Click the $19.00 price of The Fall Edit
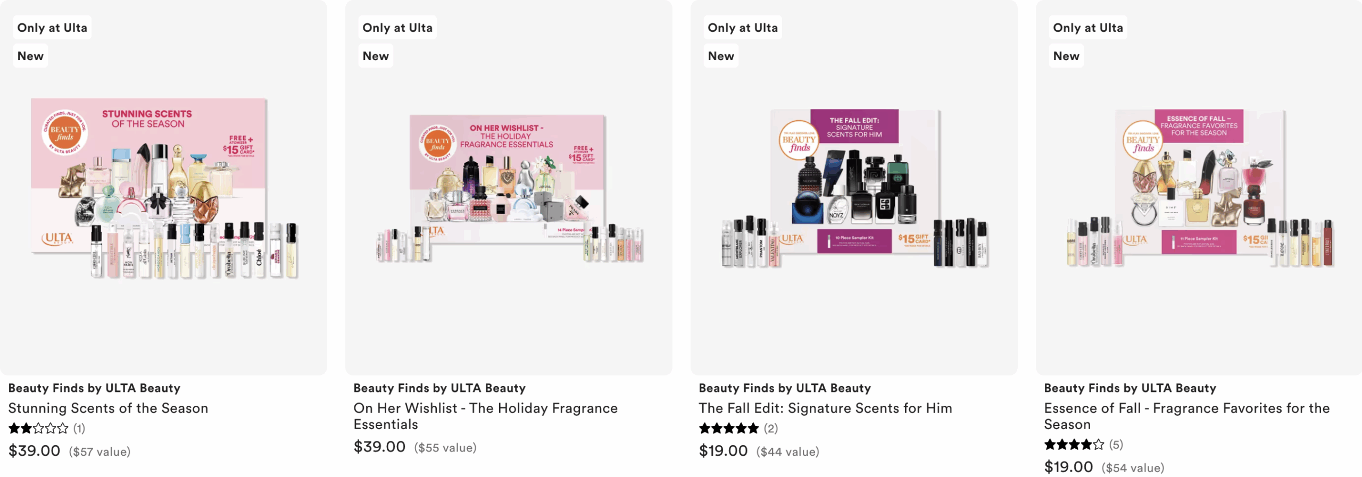Image resolution: width=1362 pixels, height=477 pixels. coord(723,450)
